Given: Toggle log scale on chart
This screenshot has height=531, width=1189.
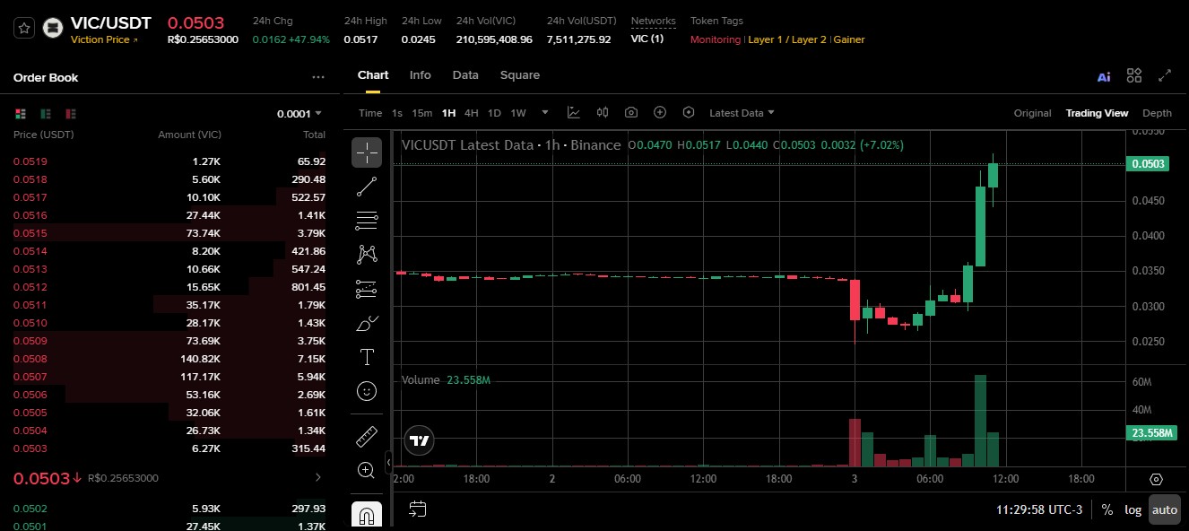Looking at the screenshot, I should (1133, 509).
